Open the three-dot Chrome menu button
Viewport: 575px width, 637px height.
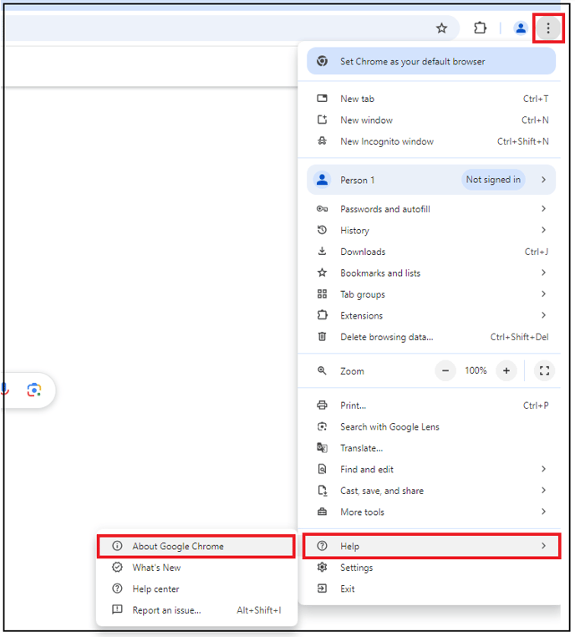pyautogui.click(x=548, y=28)
